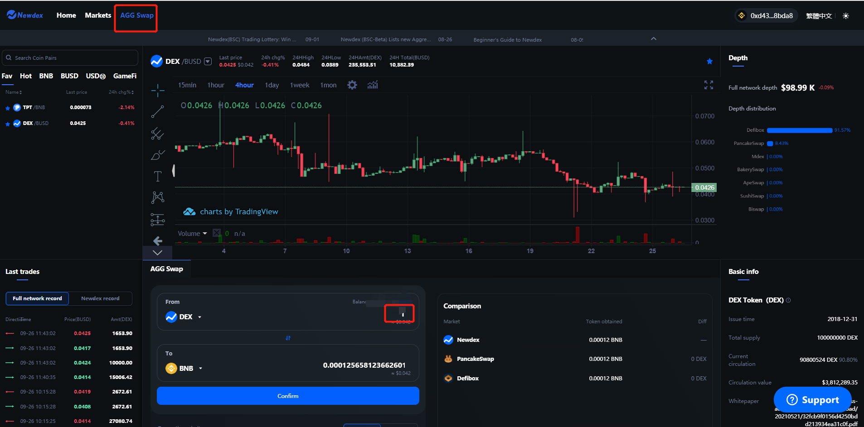The height and width of the screenshot is (427, 864).
Task: Toggle fullscreen chart view
Action: click(709, 85)
